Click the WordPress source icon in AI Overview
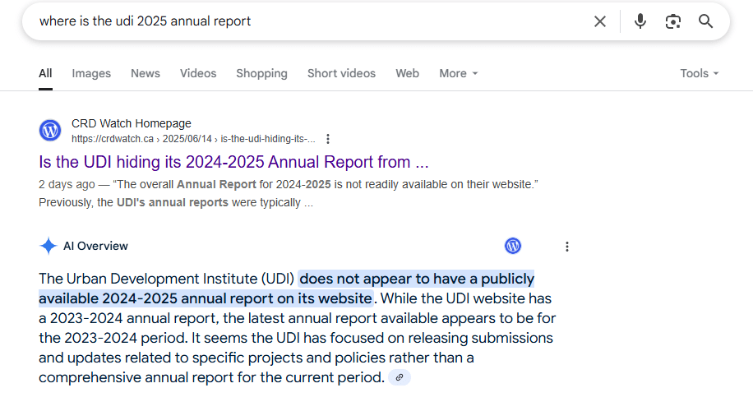This screenshot has height=411, width=753. [513, 246]
